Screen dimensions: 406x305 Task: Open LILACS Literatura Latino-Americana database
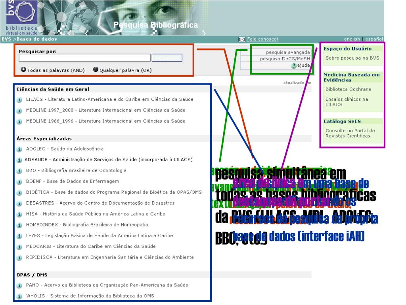point(109,99)
